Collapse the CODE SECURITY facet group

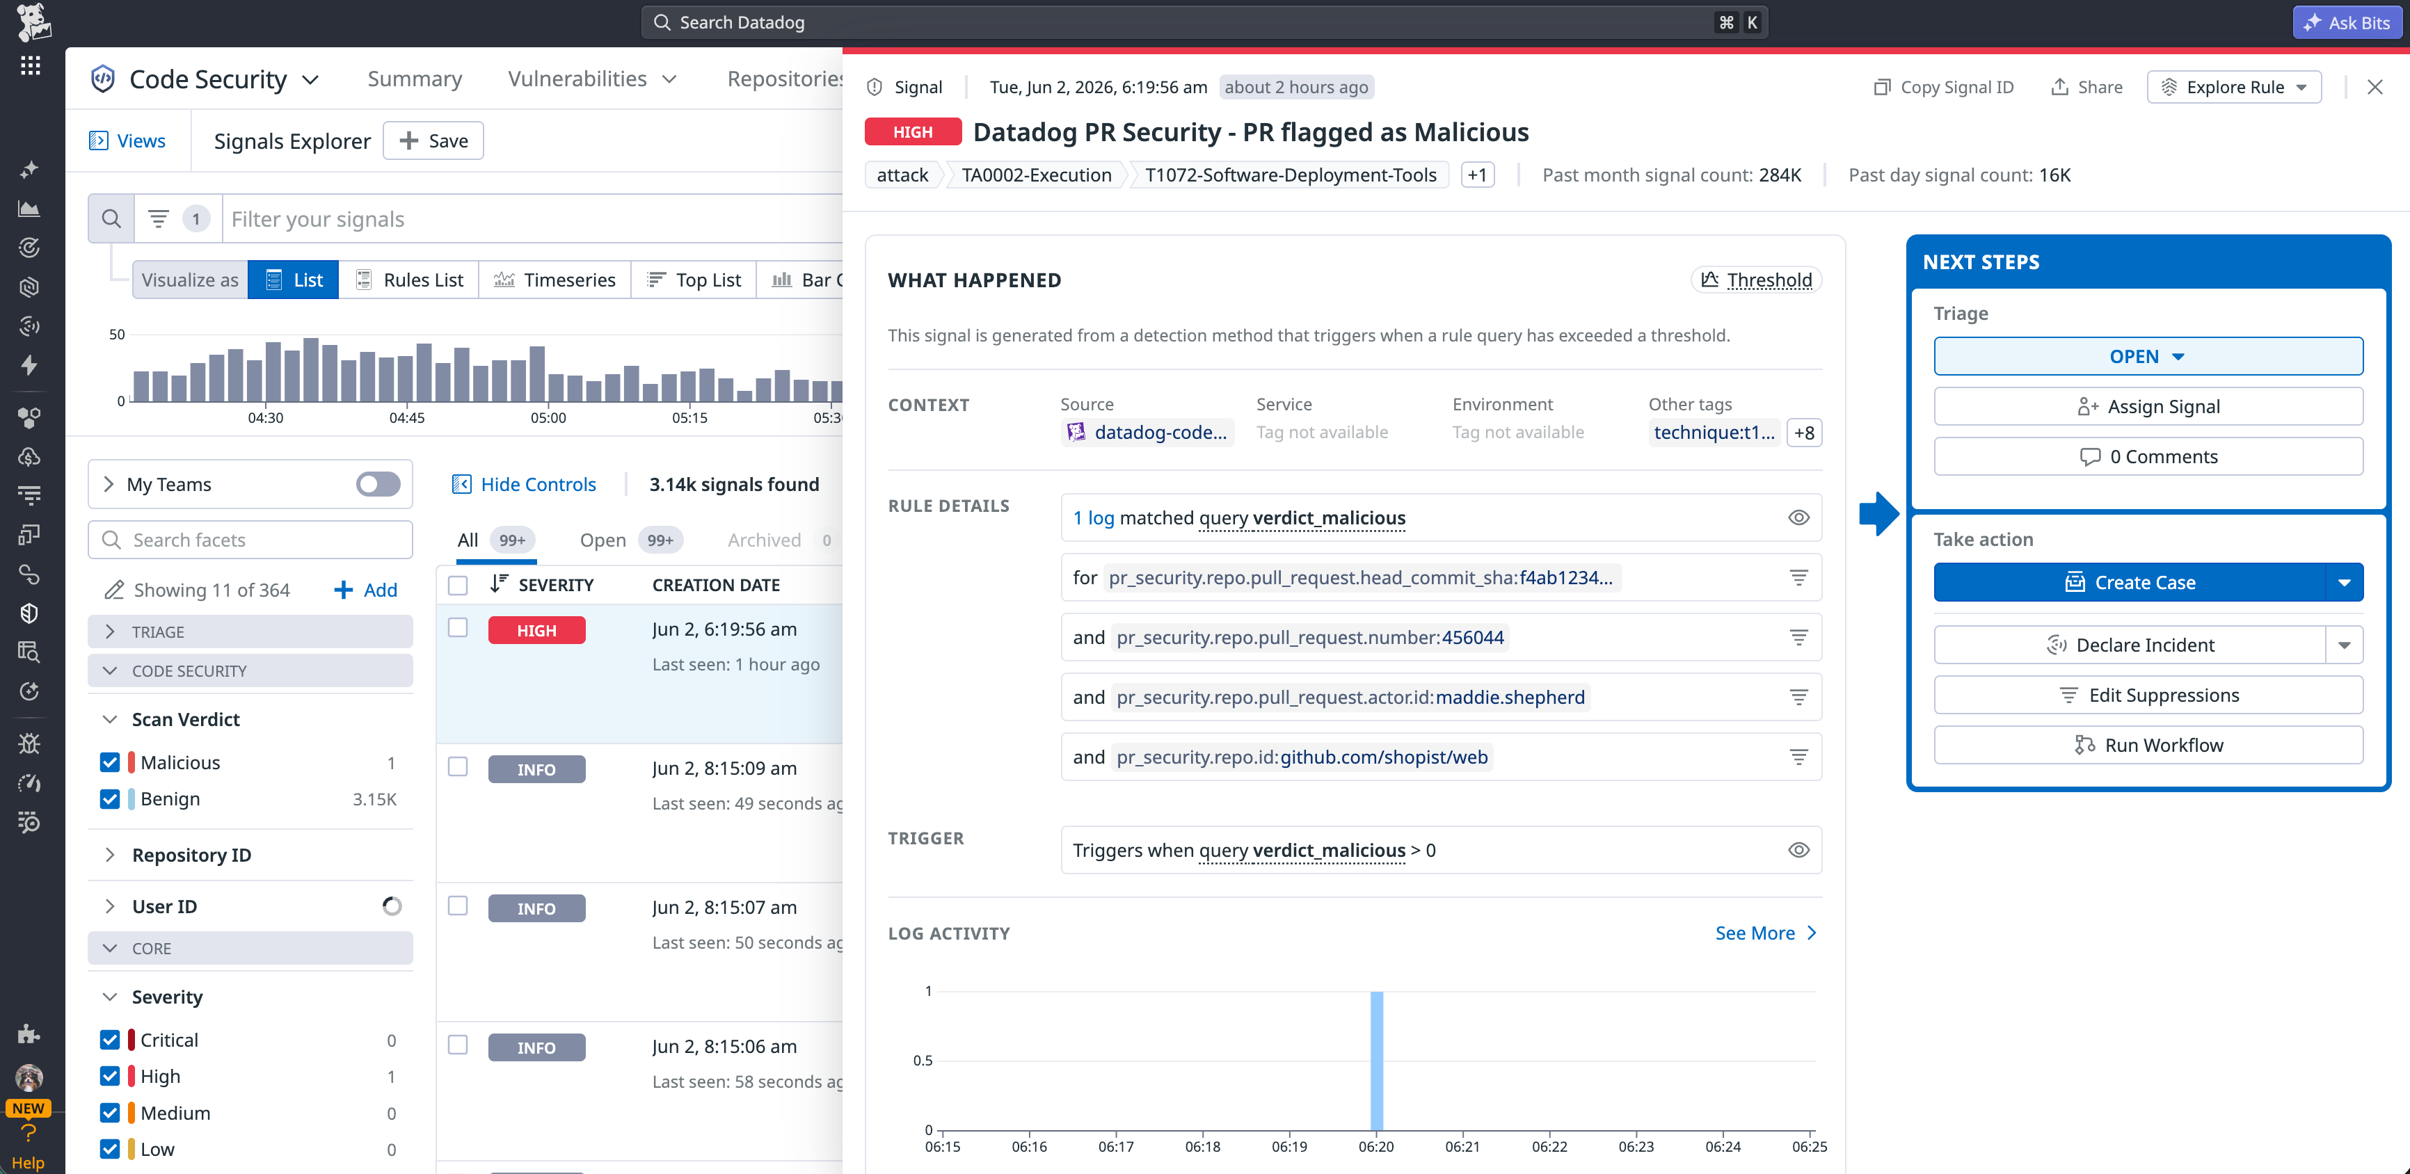pyautogui.click(x=250, y=670)
